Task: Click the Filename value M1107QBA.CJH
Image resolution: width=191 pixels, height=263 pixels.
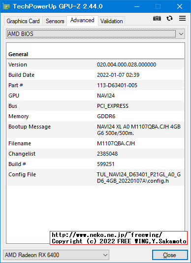Action: (116, 143)
